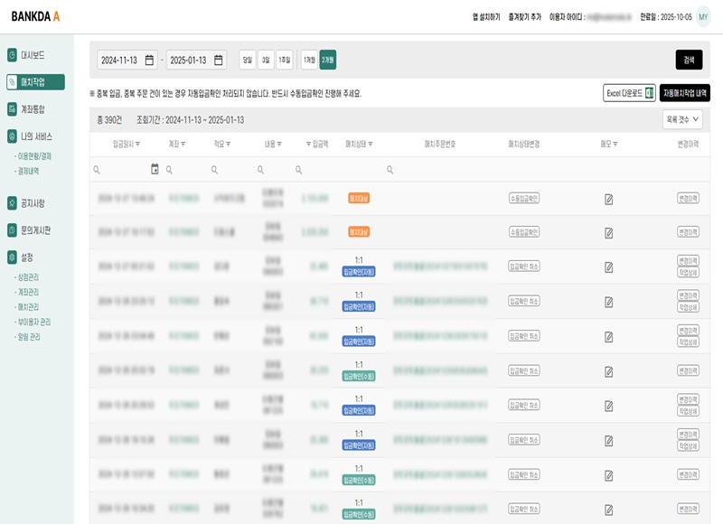Click the 대시보드 sidebar icon
Image resolution: width=723 pixels, height=524 pixels.
[12, 55]
